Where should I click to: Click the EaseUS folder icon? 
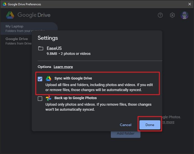pyautogui.click(x=40, y=48)
